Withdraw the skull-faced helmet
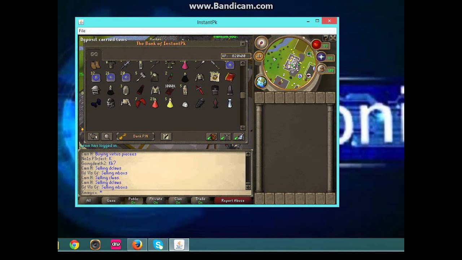The width and height of the screenshot is (462, 260). click(110, 104)
